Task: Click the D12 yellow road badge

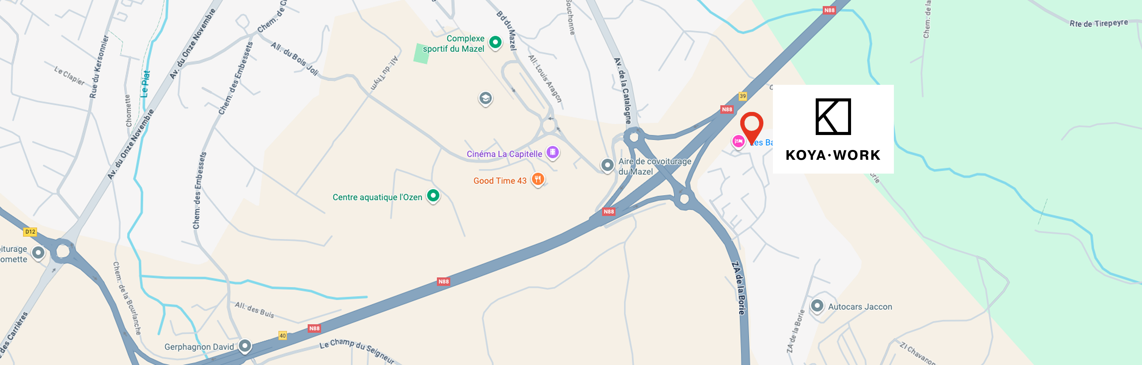Action: 30,232
